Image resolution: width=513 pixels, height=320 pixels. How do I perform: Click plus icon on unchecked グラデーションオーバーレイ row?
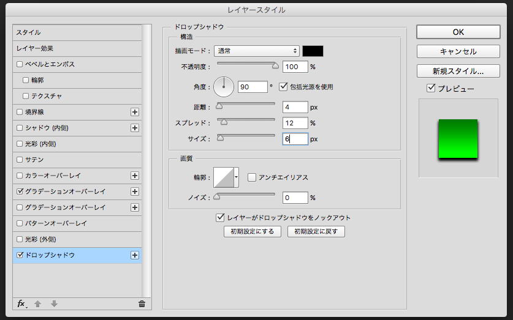pyautogui.click(x=135, y=207)
